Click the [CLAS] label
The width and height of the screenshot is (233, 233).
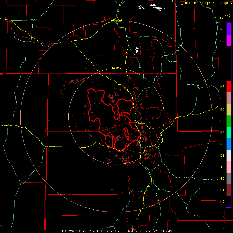click(x=219, y=18)
